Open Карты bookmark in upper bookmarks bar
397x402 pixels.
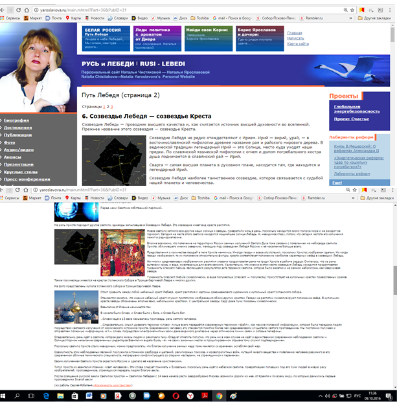73,18
